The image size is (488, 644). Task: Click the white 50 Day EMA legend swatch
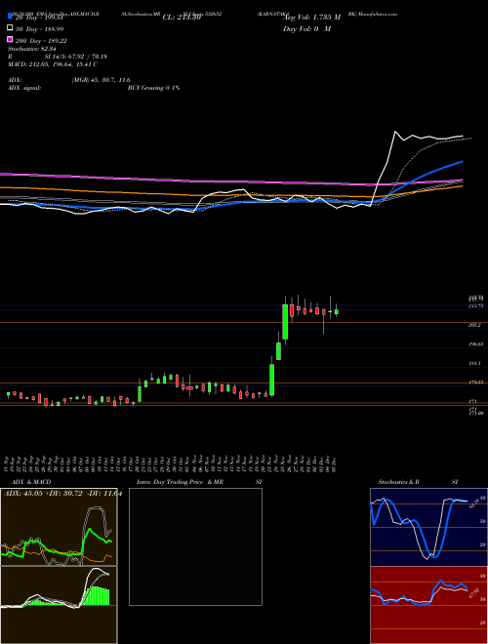(10, 28)
